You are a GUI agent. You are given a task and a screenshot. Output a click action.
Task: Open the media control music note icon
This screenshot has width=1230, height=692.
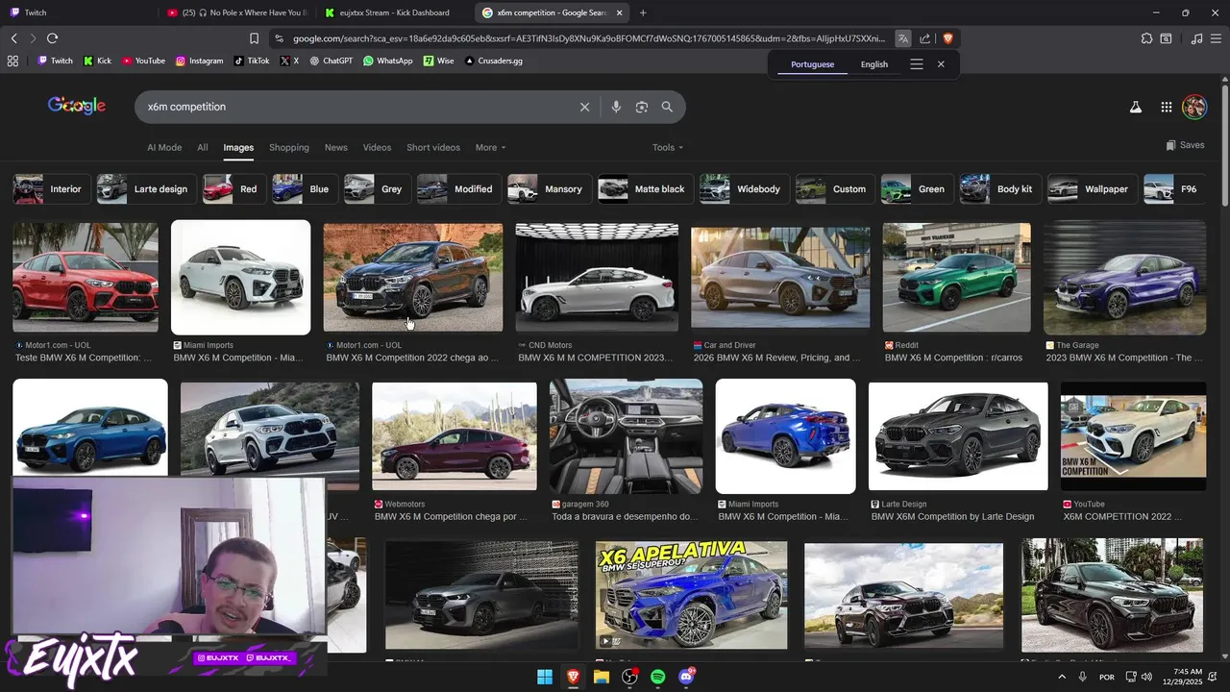pyautogui.click(x=1196, y=38)
